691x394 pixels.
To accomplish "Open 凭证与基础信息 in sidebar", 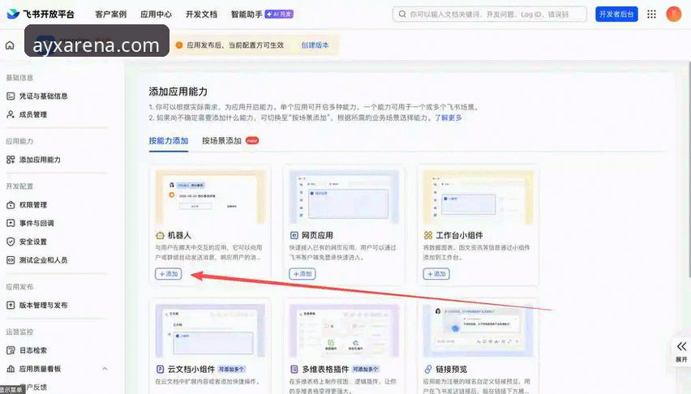I will click(43, 96).
